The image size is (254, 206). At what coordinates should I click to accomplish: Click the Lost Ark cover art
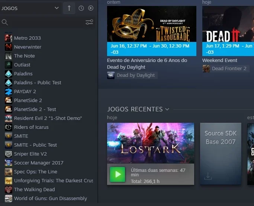coord(151,143)
